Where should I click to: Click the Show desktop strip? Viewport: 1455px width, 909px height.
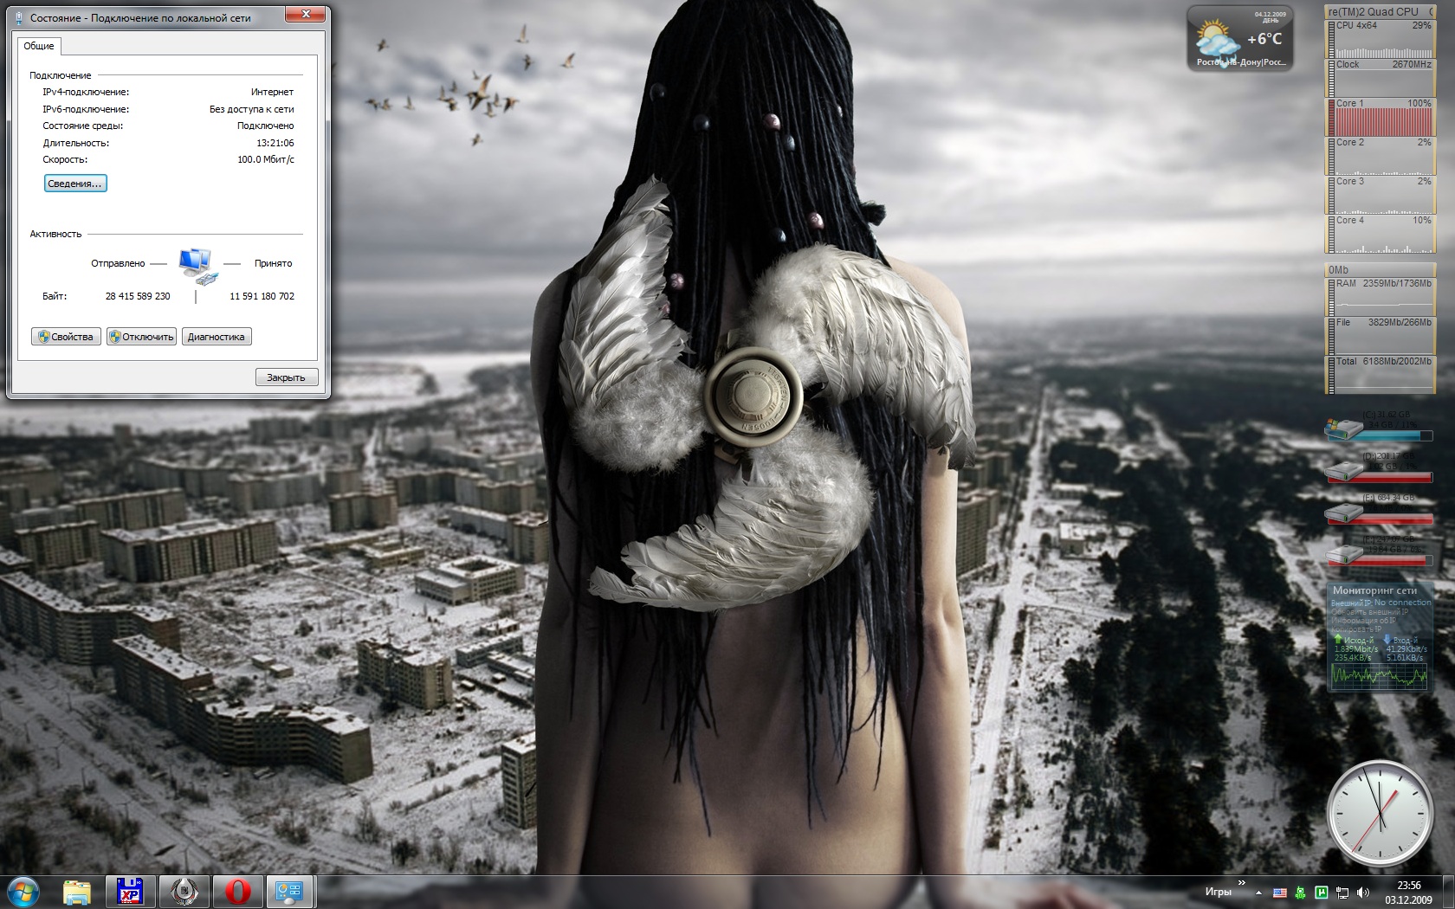(x=1447, y=892)
